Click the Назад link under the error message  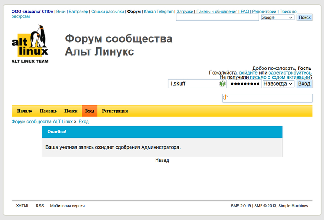162,160
